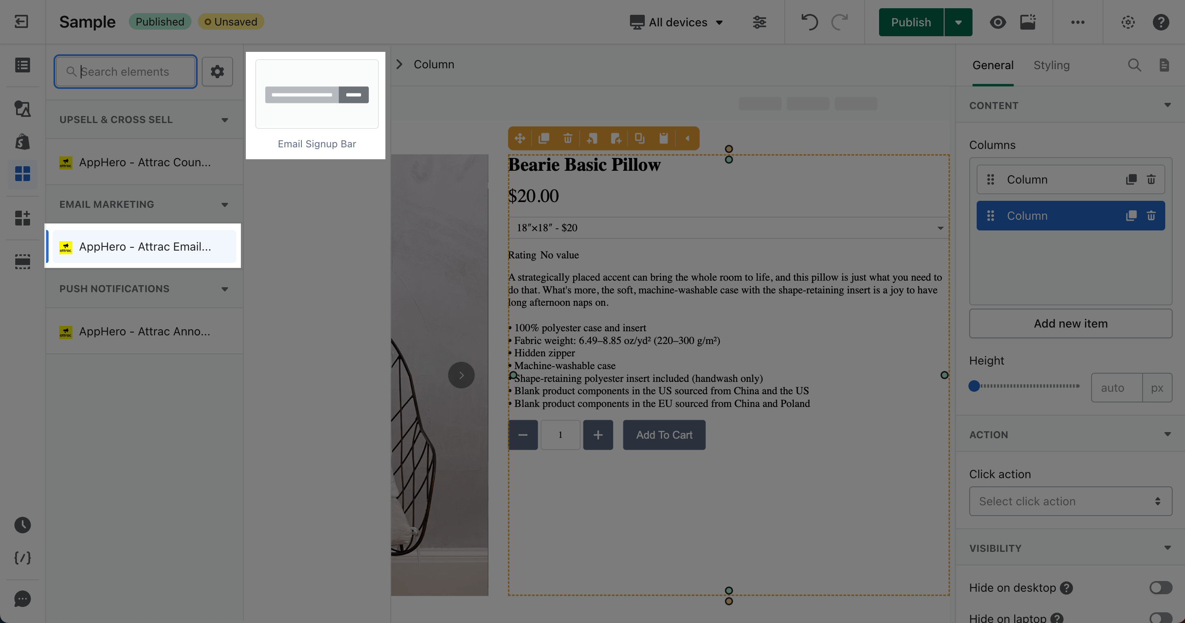Click the undo arrow icon
Viewport: 1185px width, 623px height.
pyautogui.click(x=809, y=22)
